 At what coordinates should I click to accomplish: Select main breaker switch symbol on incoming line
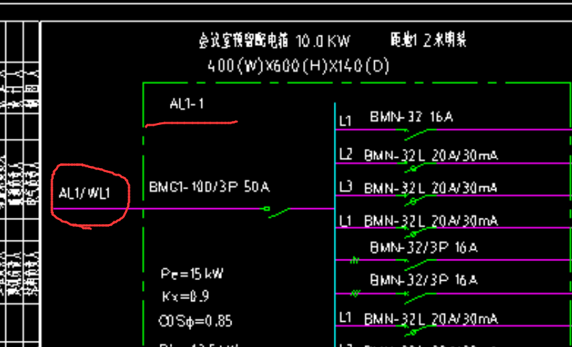276,212
